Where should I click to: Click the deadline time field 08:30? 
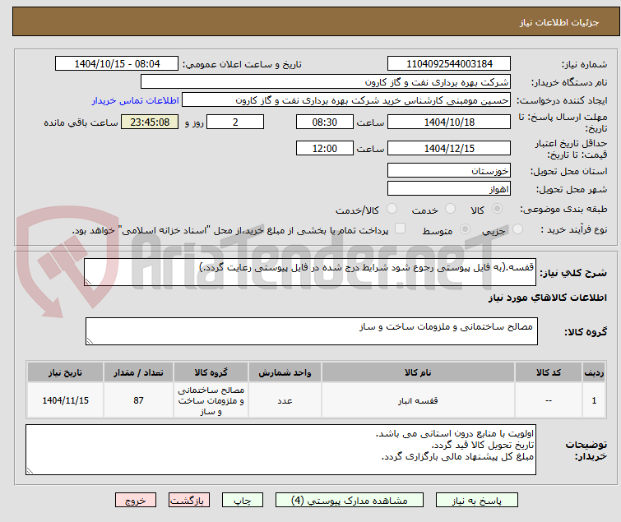pos(325,122)
